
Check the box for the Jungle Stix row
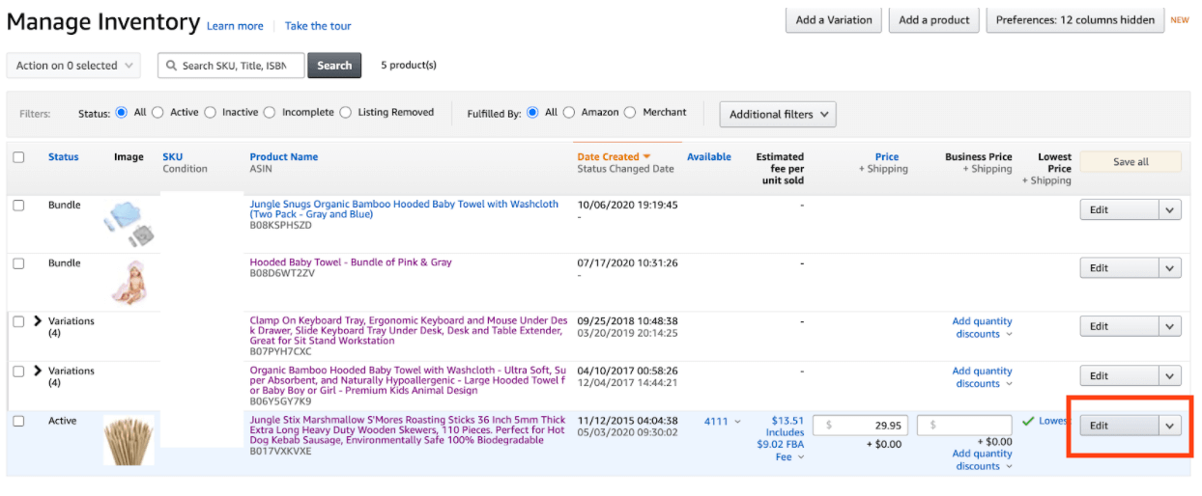point(18,421)
